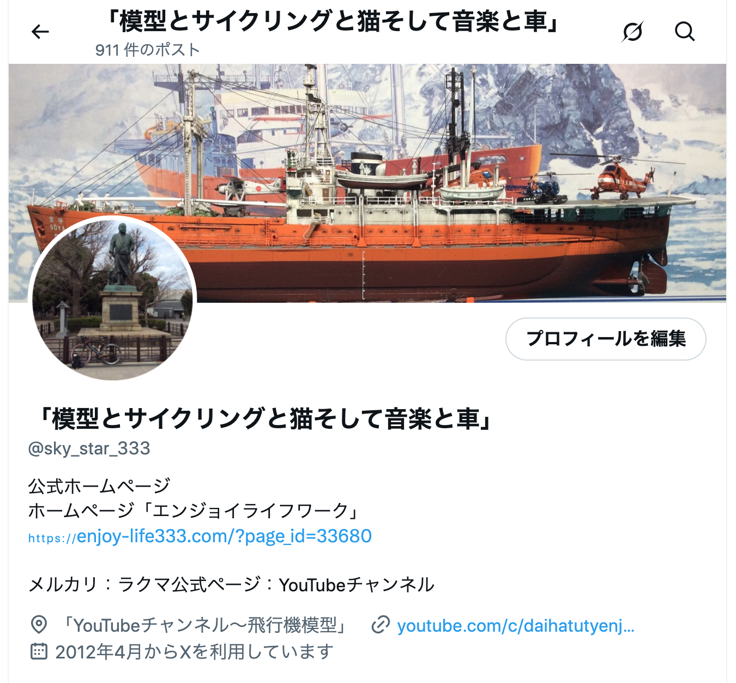Open search with the magnifier icon
The image size is (736, 683).
tap(685, 32)
